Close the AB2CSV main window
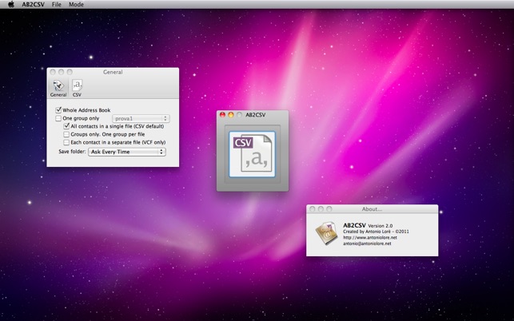Image resolution: width=514 pixels, height=321 pixels. pos(223,115)
